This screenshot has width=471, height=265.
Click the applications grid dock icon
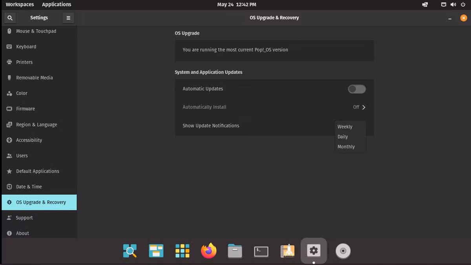tap(182, 251)
